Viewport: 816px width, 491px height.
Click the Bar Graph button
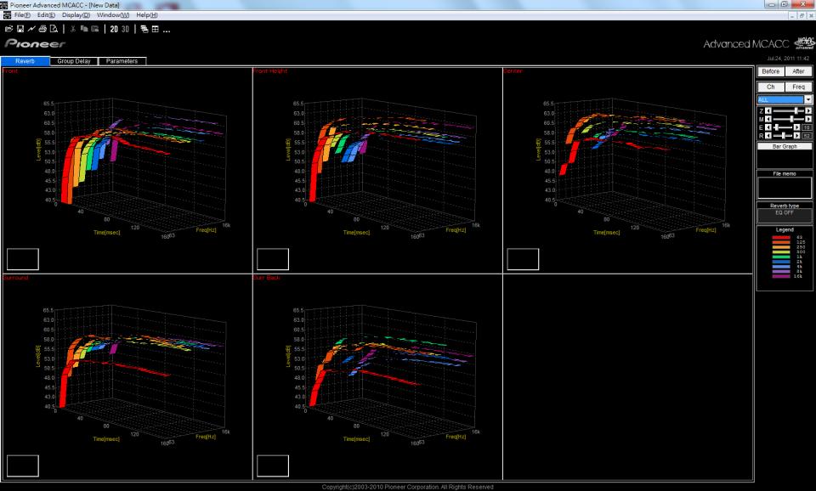785,146
